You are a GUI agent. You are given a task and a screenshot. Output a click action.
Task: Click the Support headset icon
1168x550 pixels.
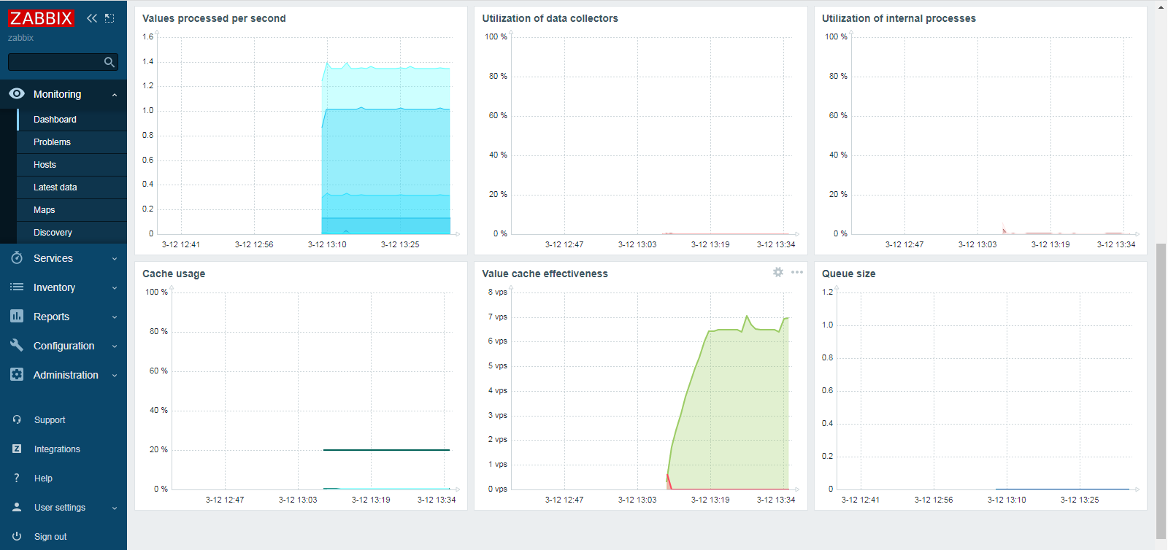coord(17,419)
